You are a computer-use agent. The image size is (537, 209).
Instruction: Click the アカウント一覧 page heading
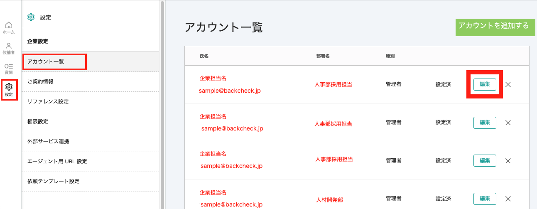(x=223, y=27)
